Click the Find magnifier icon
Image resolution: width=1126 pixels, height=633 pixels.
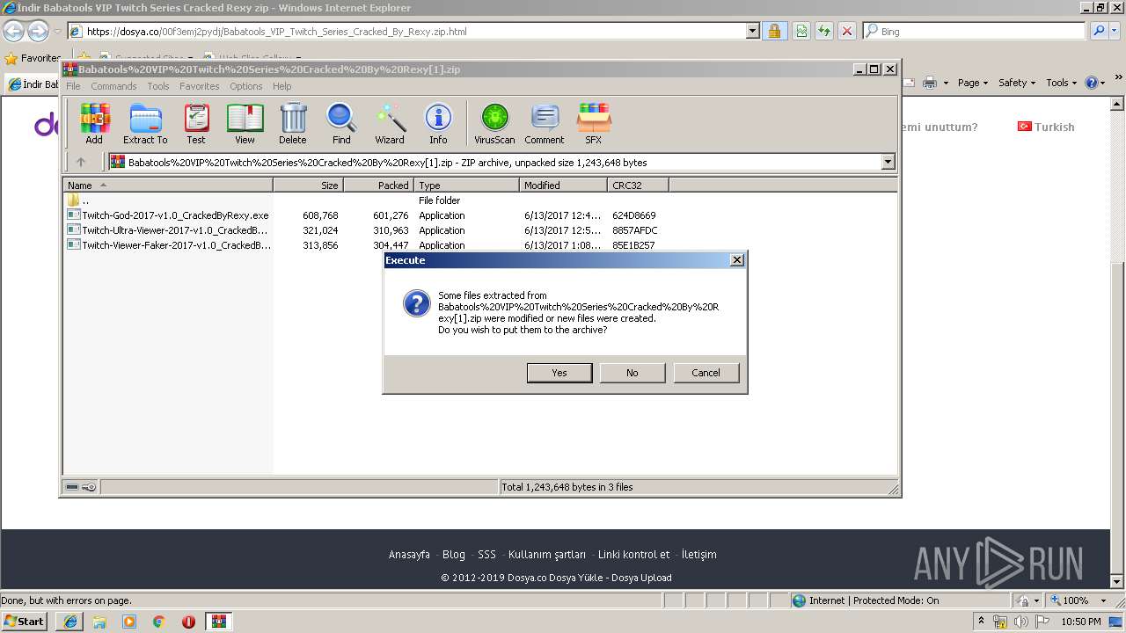point(341,123)
